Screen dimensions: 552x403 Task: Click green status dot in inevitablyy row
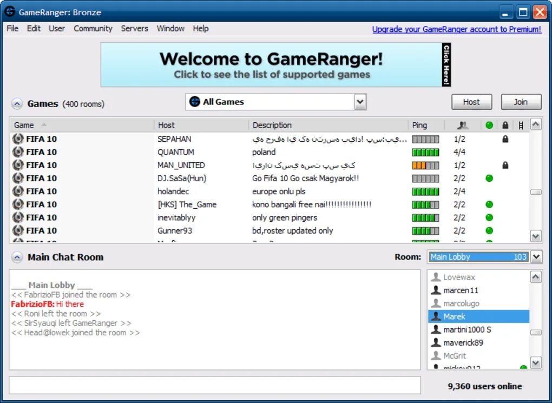click(x=489, y=217)
